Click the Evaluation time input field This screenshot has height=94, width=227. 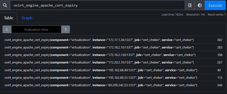tap(36, 29)
